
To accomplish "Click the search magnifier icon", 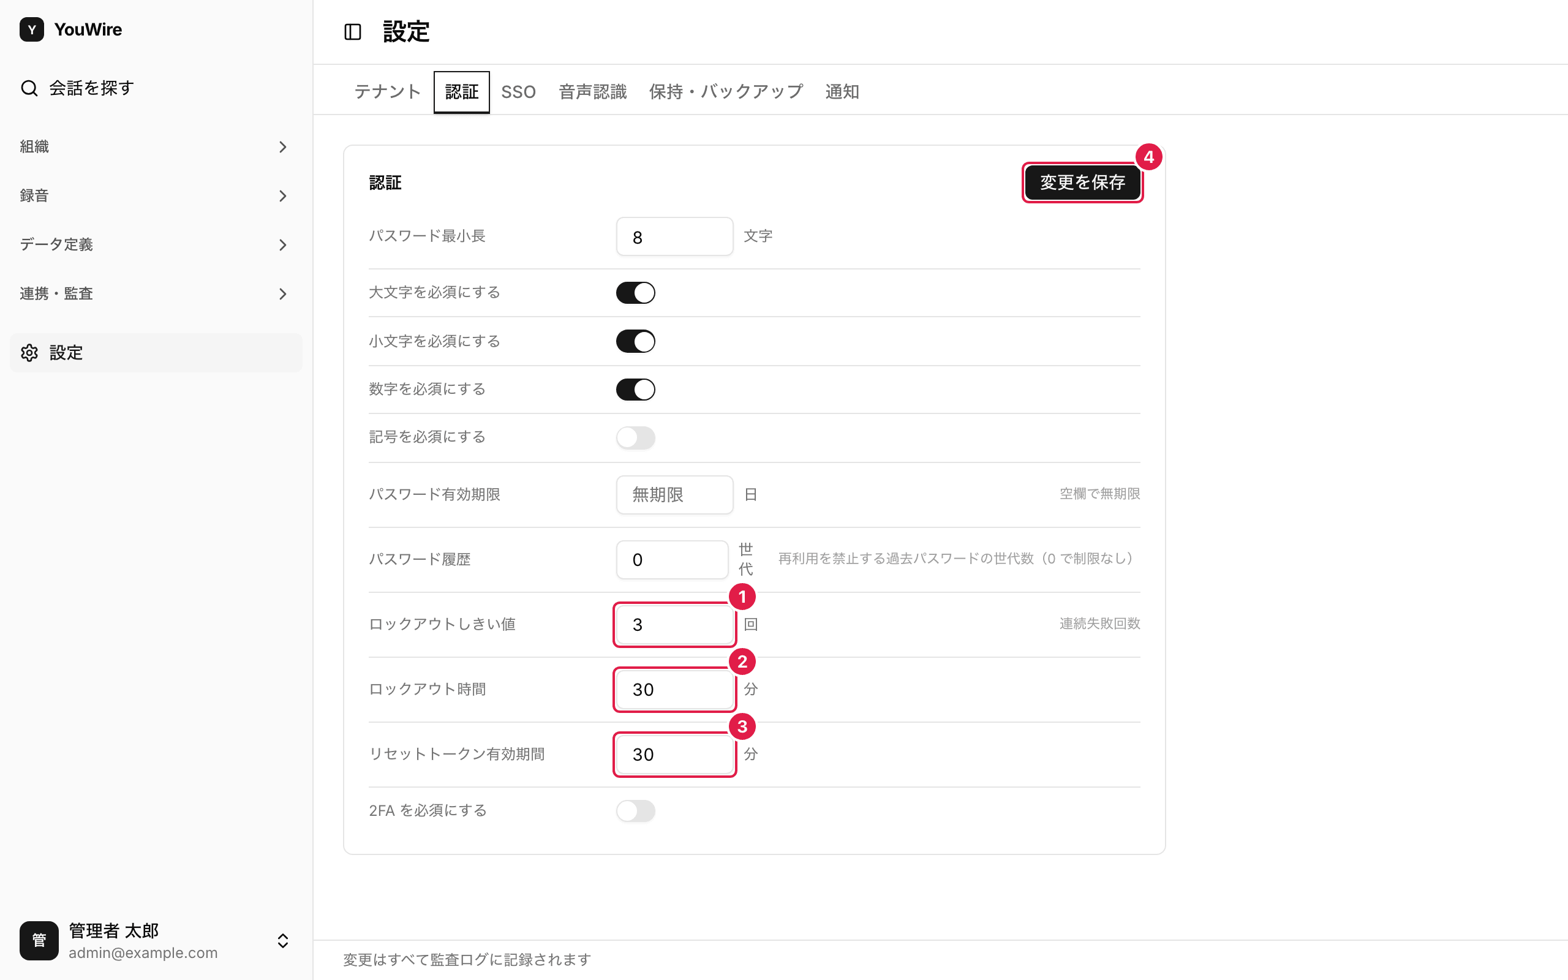I will [29, 88].
